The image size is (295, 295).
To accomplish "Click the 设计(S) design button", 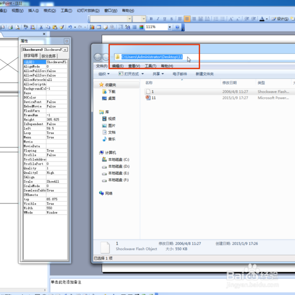I will coord(280,19).
